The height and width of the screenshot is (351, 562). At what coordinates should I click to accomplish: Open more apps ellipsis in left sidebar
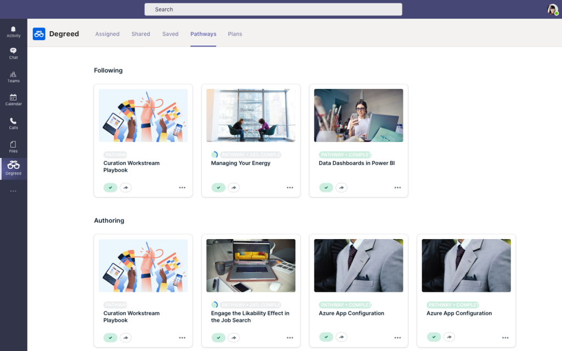pos(13,191)
